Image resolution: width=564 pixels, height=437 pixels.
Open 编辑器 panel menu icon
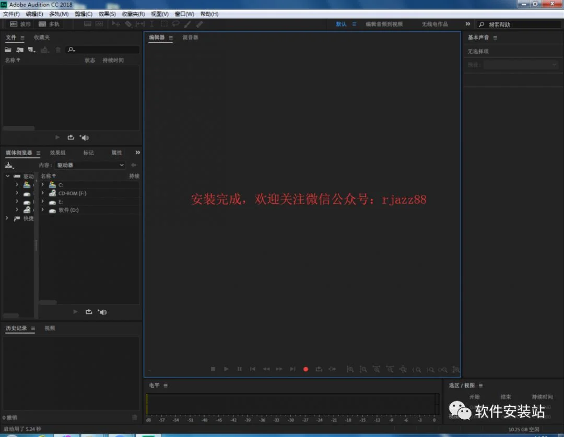point(171,38)
